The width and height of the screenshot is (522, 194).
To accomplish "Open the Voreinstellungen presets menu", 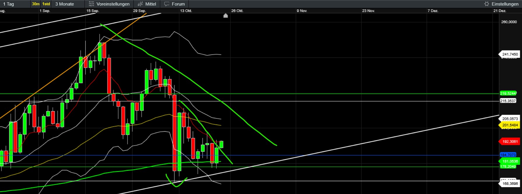I will 109,4.
